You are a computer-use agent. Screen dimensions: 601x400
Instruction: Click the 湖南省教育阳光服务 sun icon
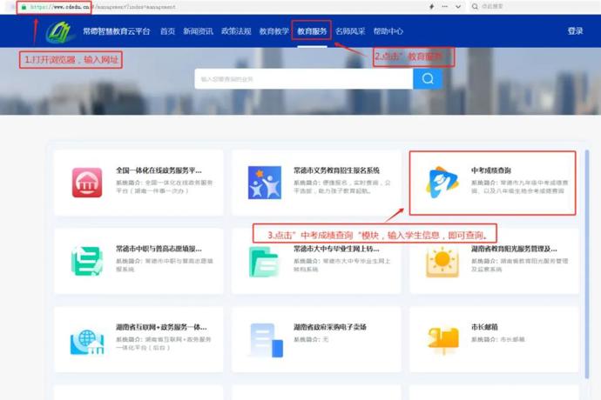pyautogui.click(x=442, y=261)
